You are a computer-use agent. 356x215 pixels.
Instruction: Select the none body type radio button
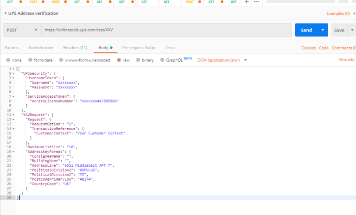(8, 60)
